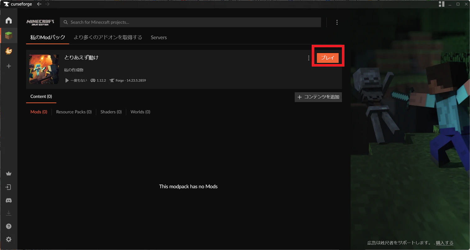Click the Minecraft Java Edition logo

tap(40, 22)
